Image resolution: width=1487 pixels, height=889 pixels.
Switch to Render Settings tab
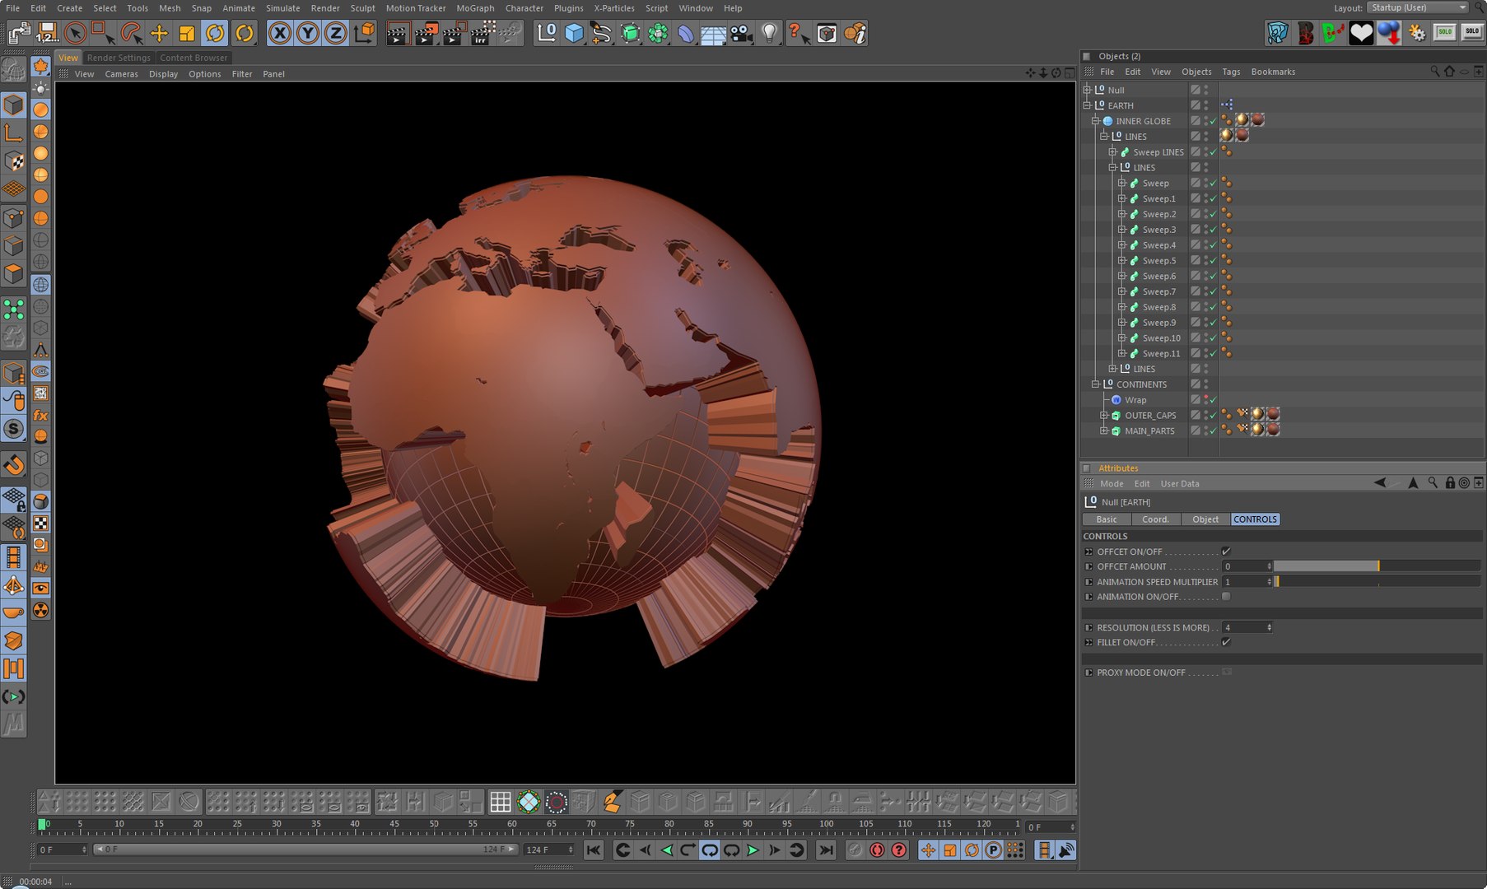[x=119, y=58]
